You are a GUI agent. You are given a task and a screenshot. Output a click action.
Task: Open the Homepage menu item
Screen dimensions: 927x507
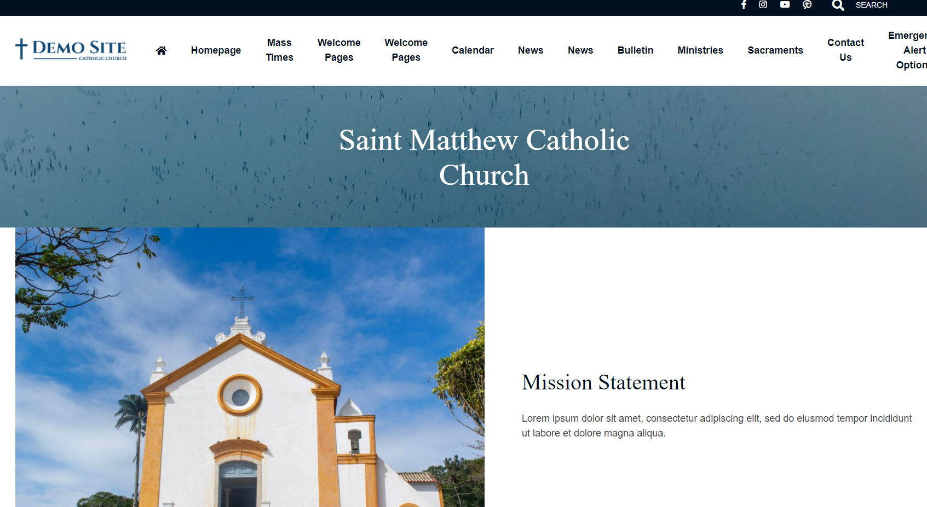point(216,50)
